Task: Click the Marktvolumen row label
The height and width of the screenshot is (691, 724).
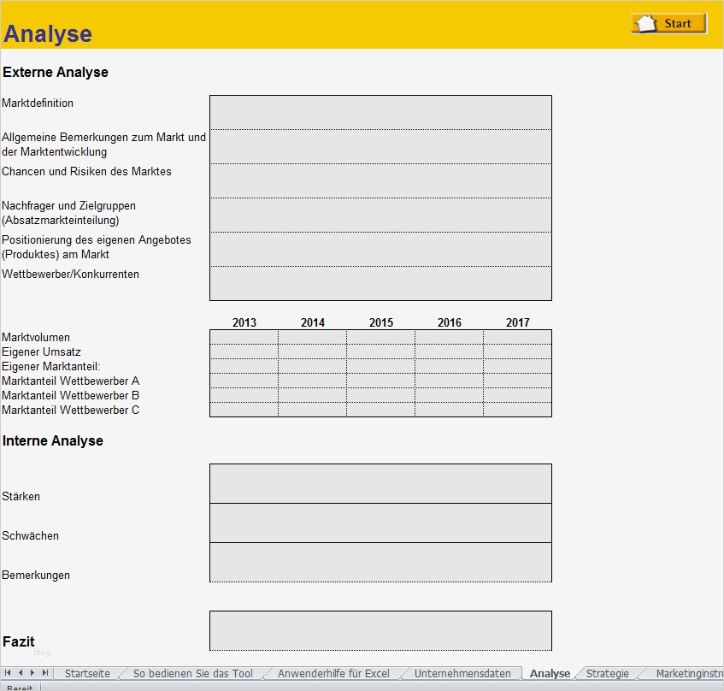Action: click(x=36, y=337)
